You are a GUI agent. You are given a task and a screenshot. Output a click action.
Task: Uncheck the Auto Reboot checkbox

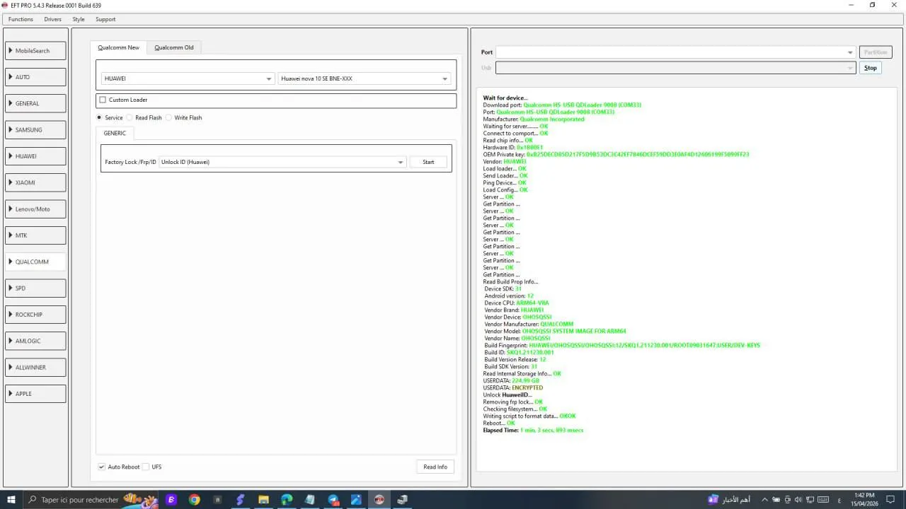click(102, 467)
